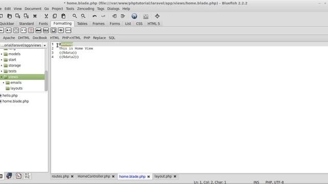The image size is (328, 184).
Task: Open the Replace custom menu
Action: pos(99,38)
